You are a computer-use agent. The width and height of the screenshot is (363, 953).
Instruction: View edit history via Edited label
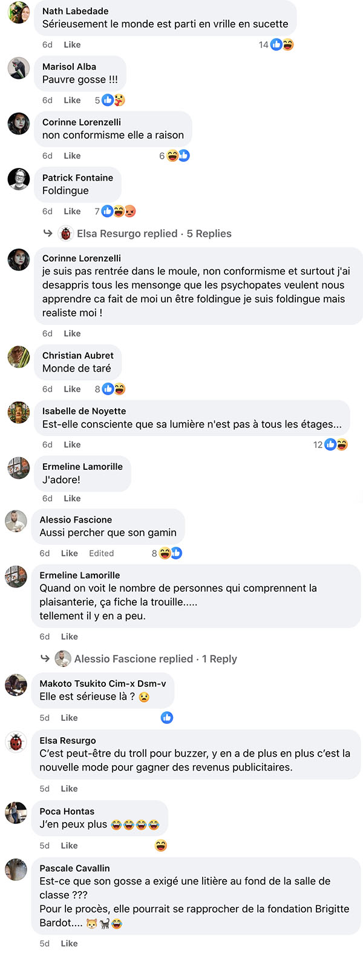click(x=102, y=553)
